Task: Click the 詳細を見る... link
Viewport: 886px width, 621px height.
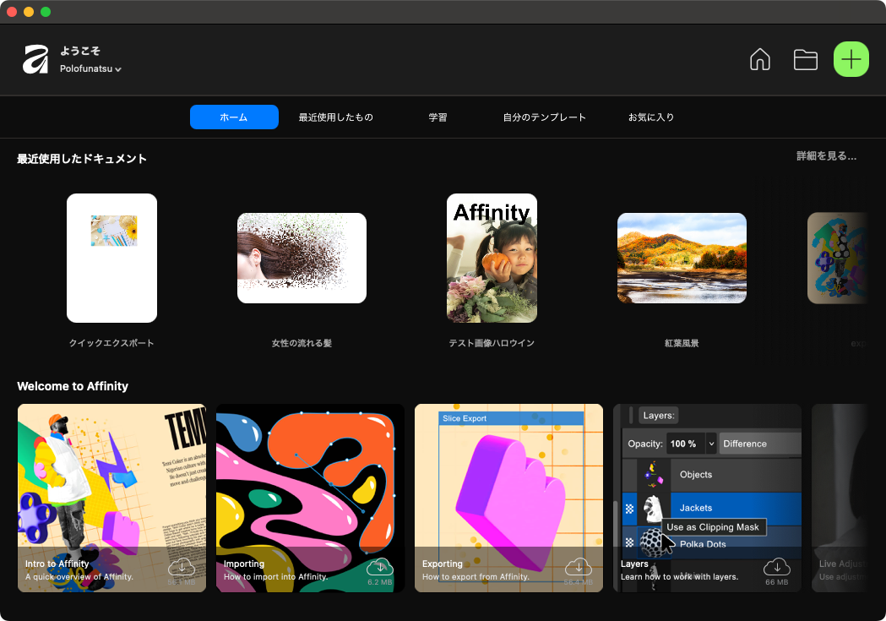Action: click(x=826, y=156)
